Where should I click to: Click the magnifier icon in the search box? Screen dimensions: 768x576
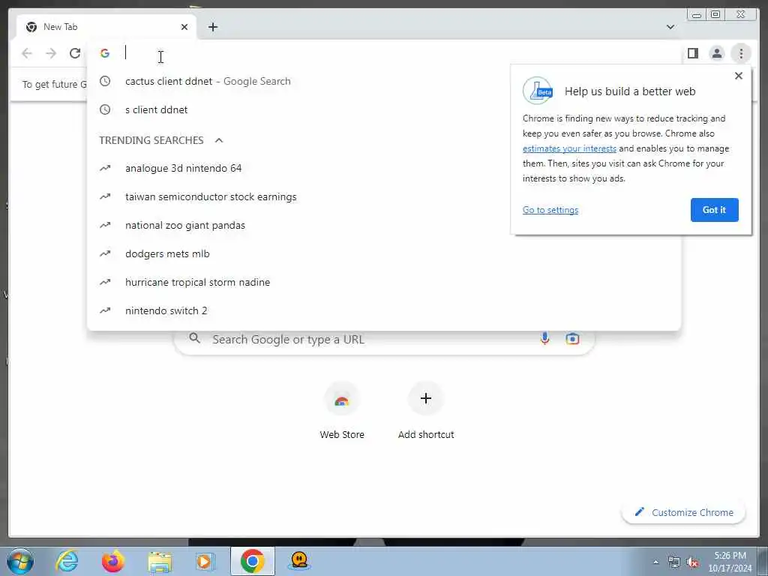[194, 338]
